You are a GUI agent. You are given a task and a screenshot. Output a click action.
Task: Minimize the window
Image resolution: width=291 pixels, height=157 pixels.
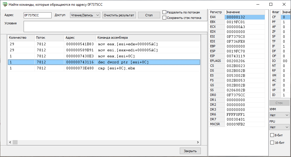[x=258, y=4]
